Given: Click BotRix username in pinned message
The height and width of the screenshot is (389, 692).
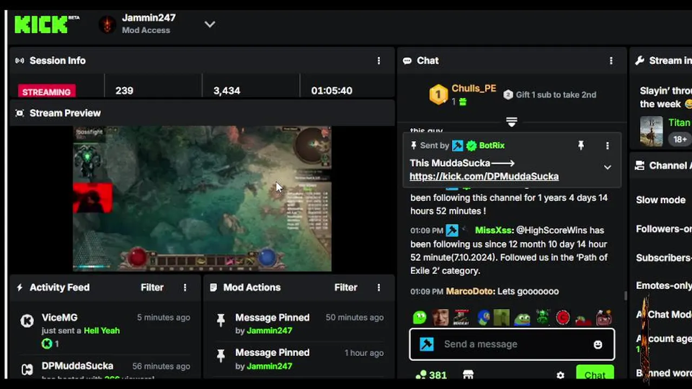Looking at the screenshot, I should (491, 145).
